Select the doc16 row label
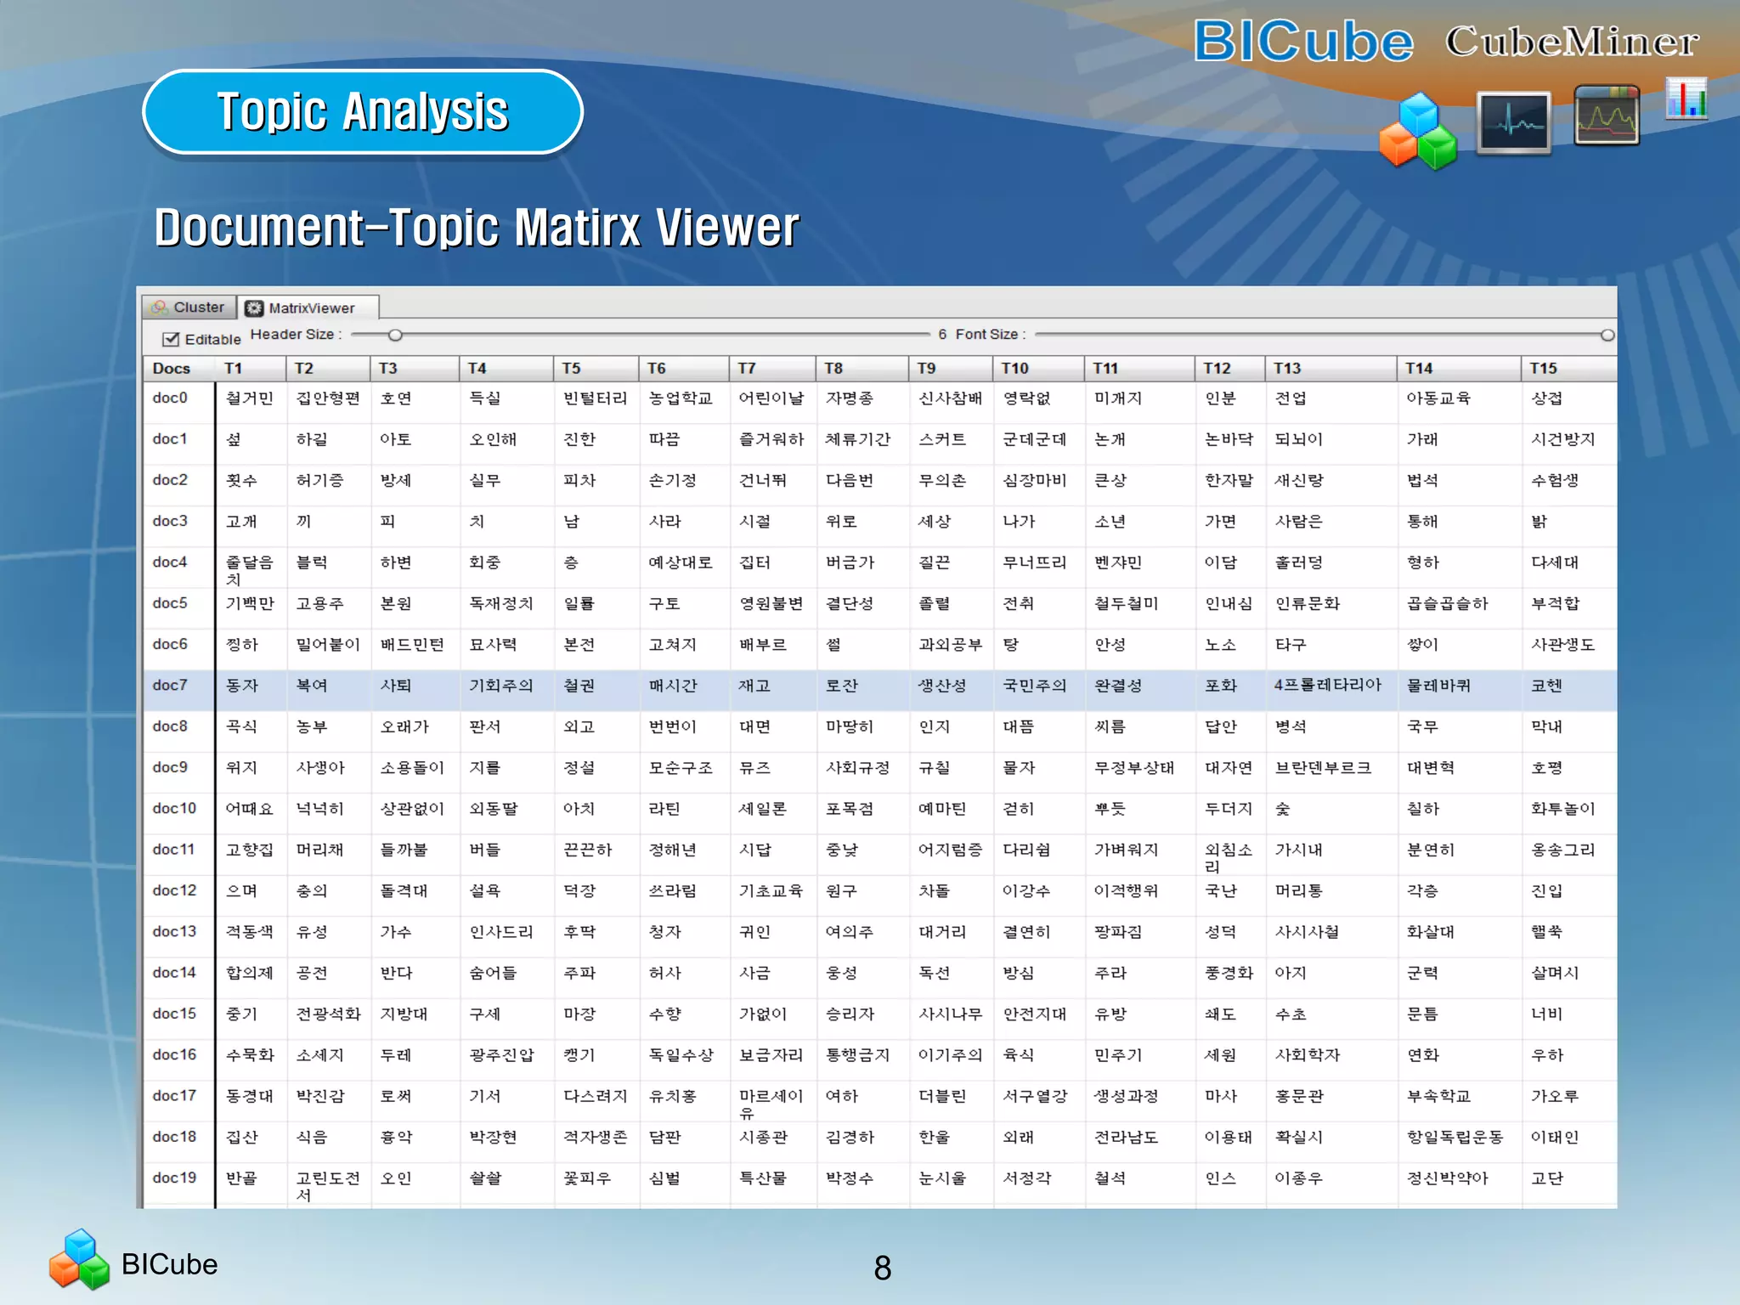Screen dimensions: 1740x1305 click(x=174, y=1054)
